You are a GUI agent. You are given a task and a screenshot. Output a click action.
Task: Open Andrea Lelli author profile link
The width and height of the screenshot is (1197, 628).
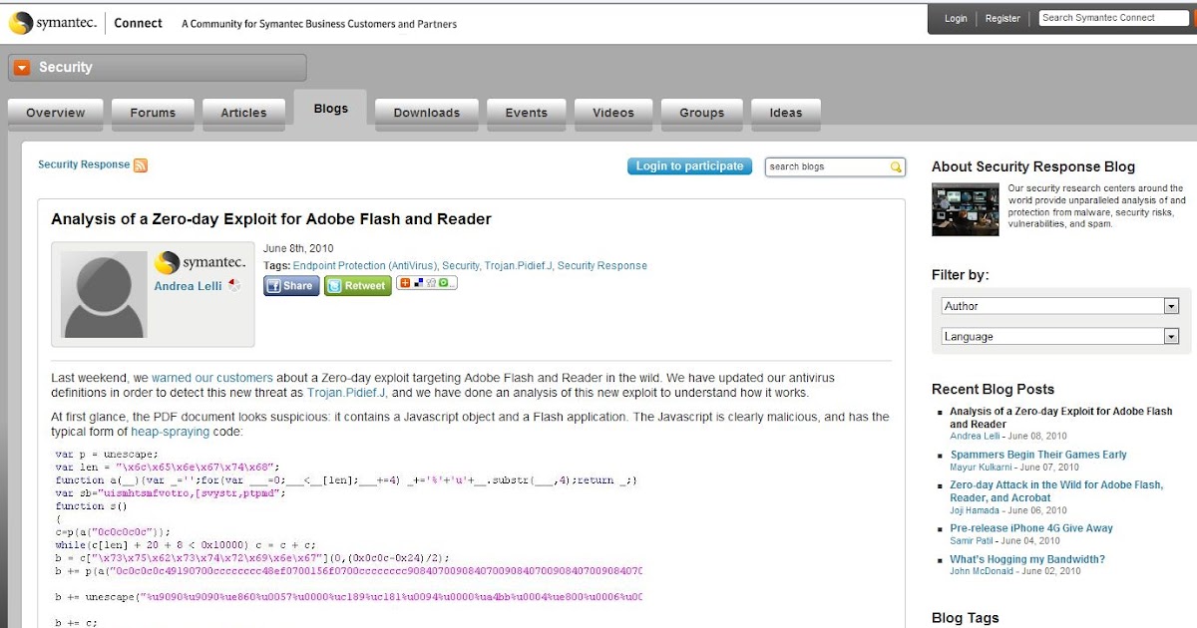click(x=188, y=286)
